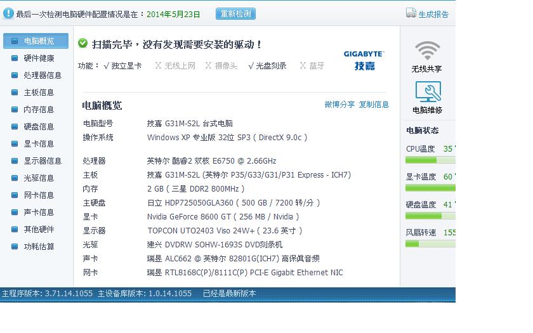Click the 复制信息 link
This screenshot has height=333, width=533.
tap(374, 104)
